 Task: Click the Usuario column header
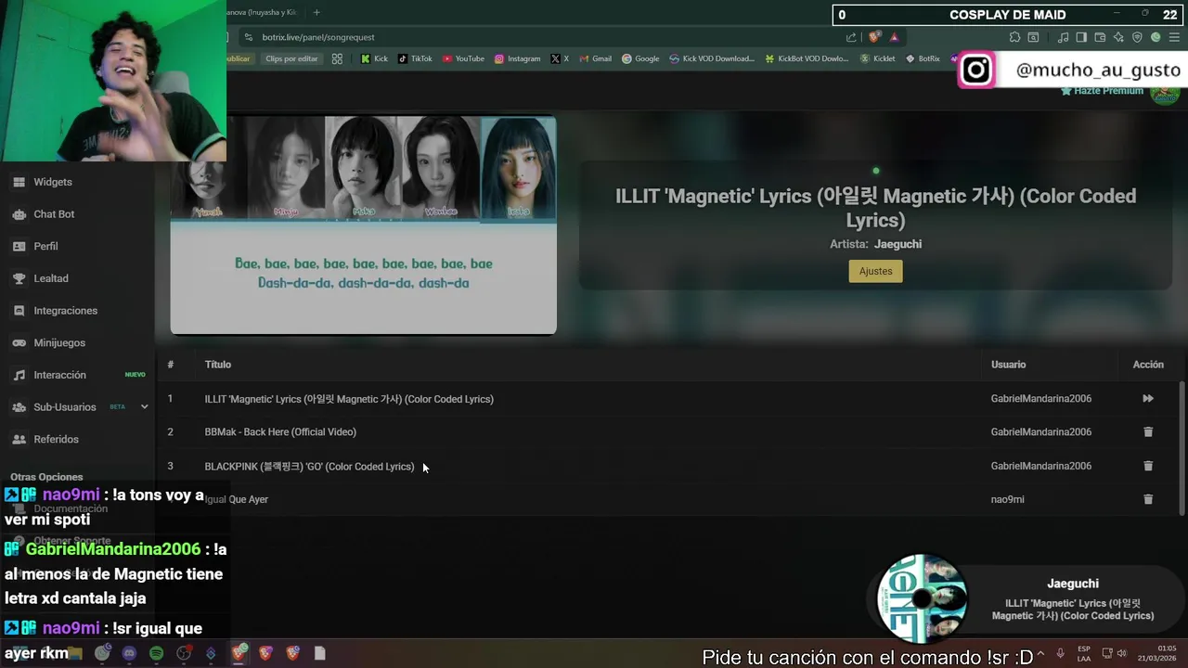point(1008,365)
